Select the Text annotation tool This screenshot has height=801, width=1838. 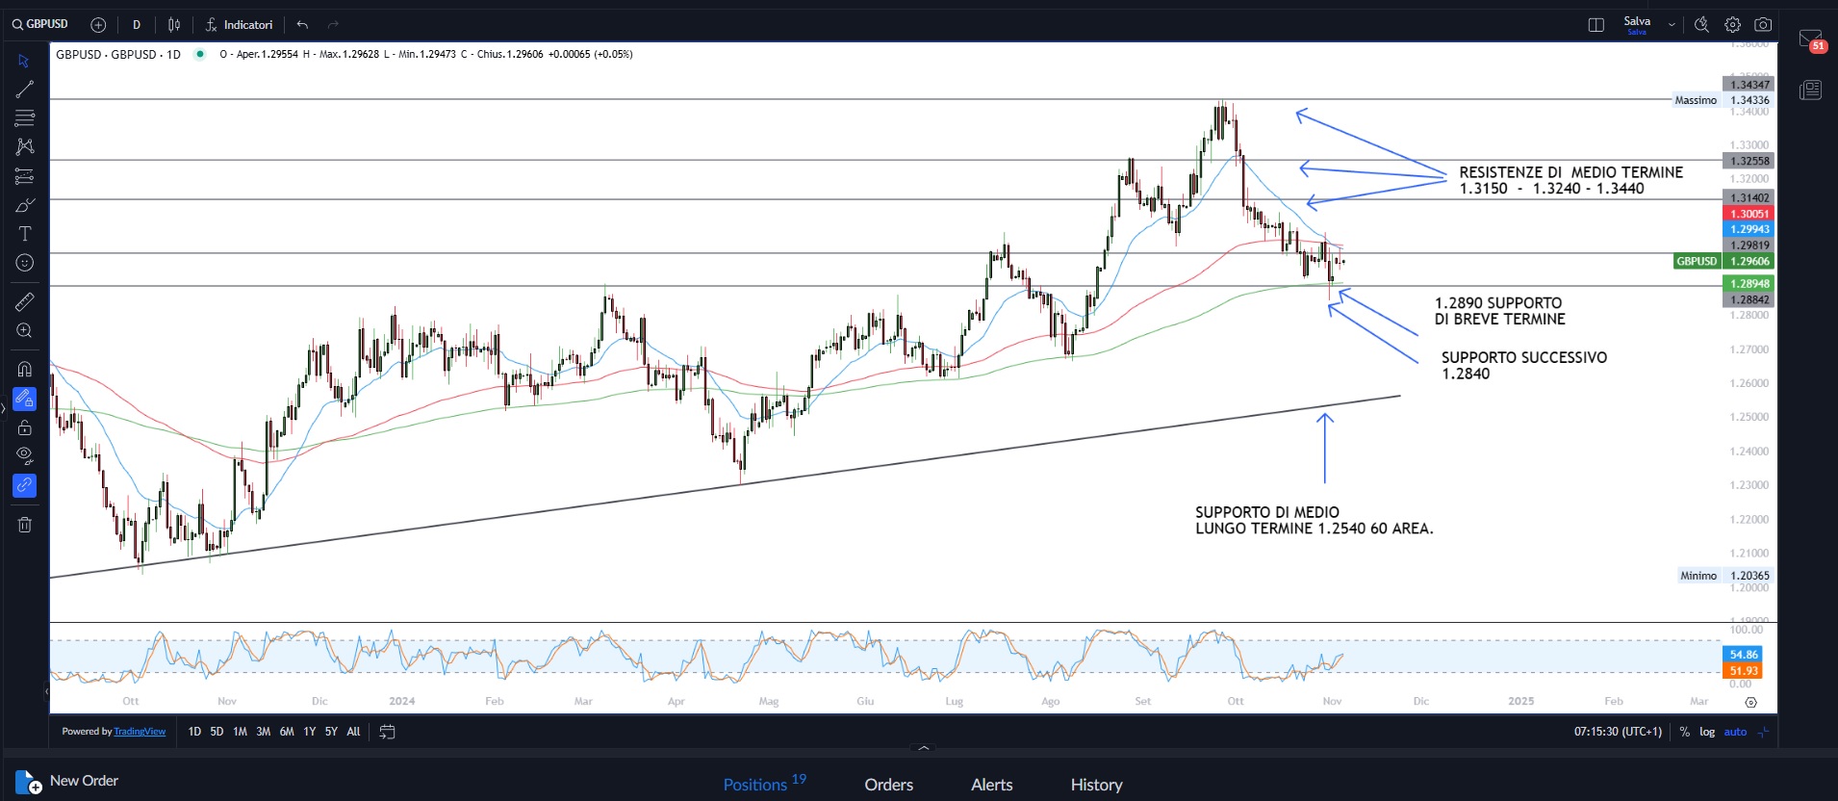pos(25,234)
